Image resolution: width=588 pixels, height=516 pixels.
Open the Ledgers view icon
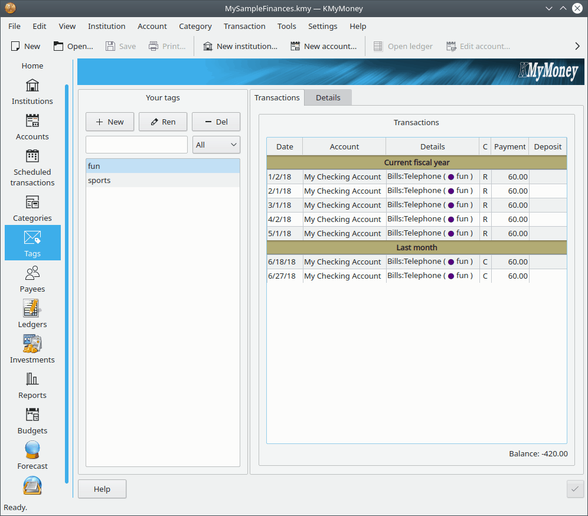(x=32, y=309)
